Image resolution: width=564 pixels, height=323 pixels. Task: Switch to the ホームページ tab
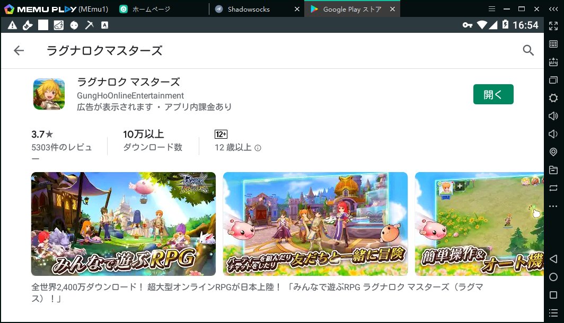point(154,8)
